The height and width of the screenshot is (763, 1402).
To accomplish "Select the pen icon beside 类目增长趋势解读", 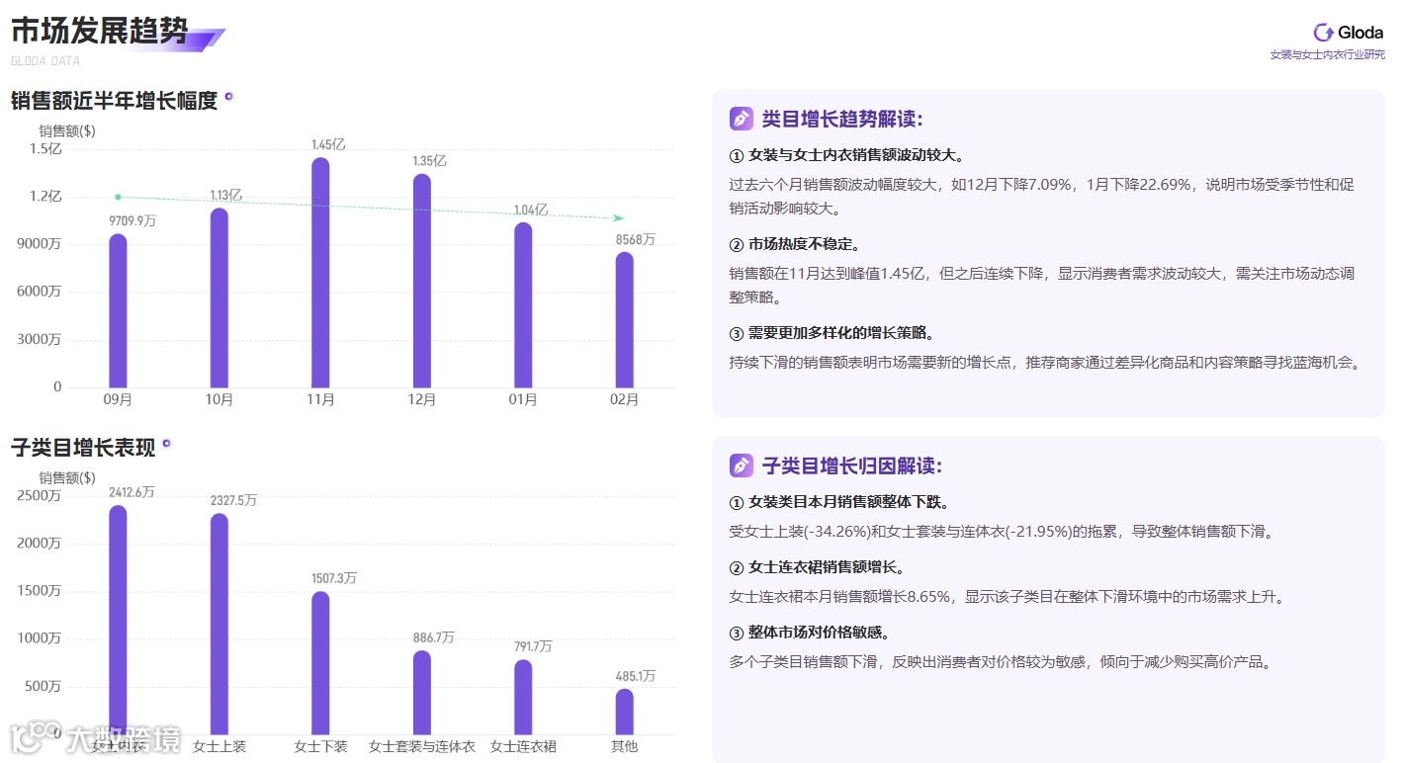I will pyautogui.click(x=740, y=118).
